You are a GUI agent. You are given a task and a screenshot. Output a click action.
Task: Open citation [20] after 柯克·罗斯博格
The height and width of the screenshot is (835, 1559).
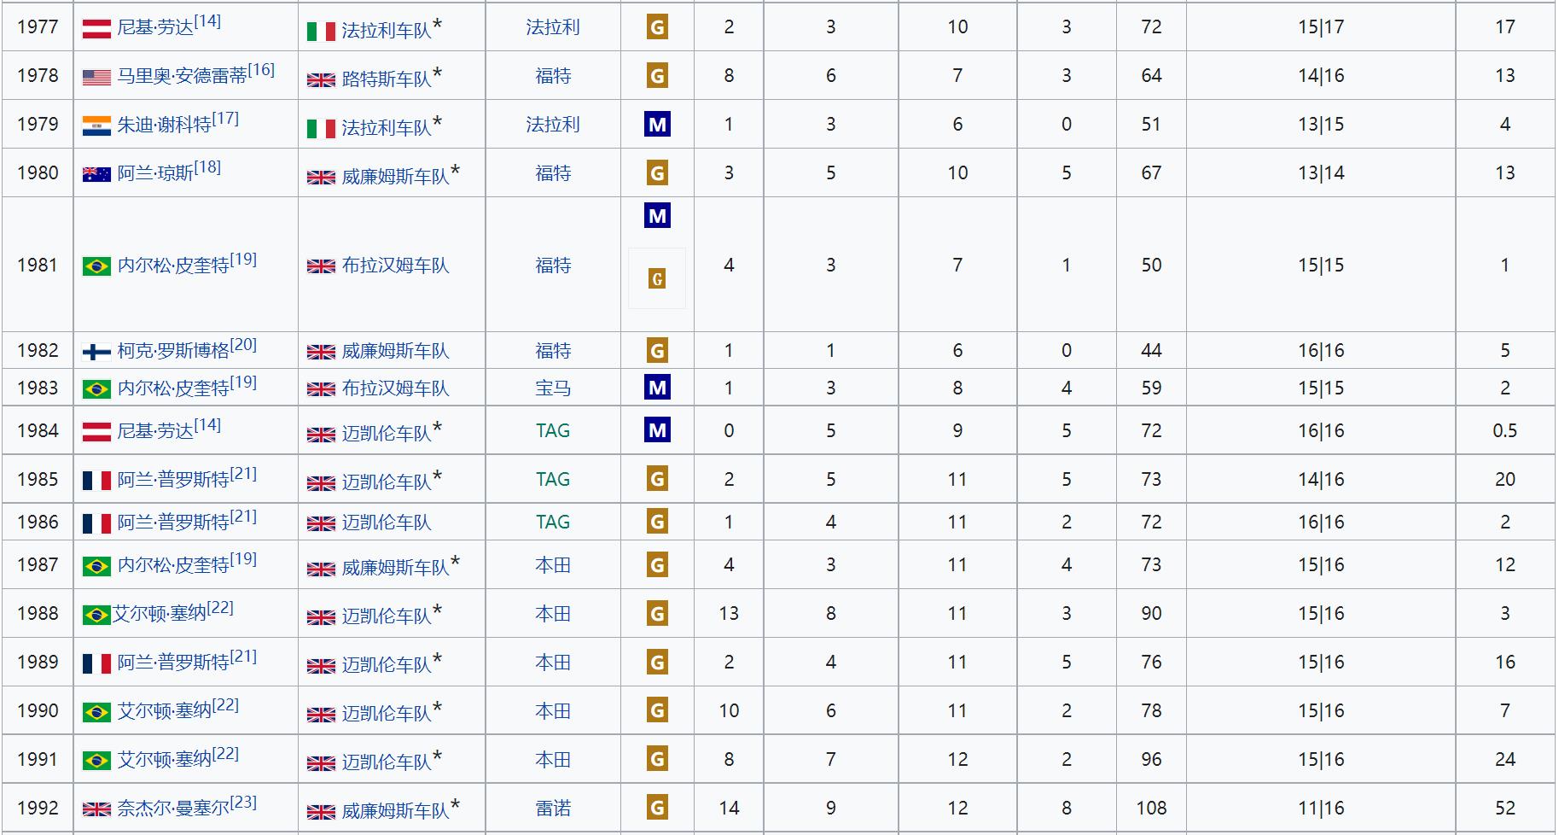pos(244,345)
